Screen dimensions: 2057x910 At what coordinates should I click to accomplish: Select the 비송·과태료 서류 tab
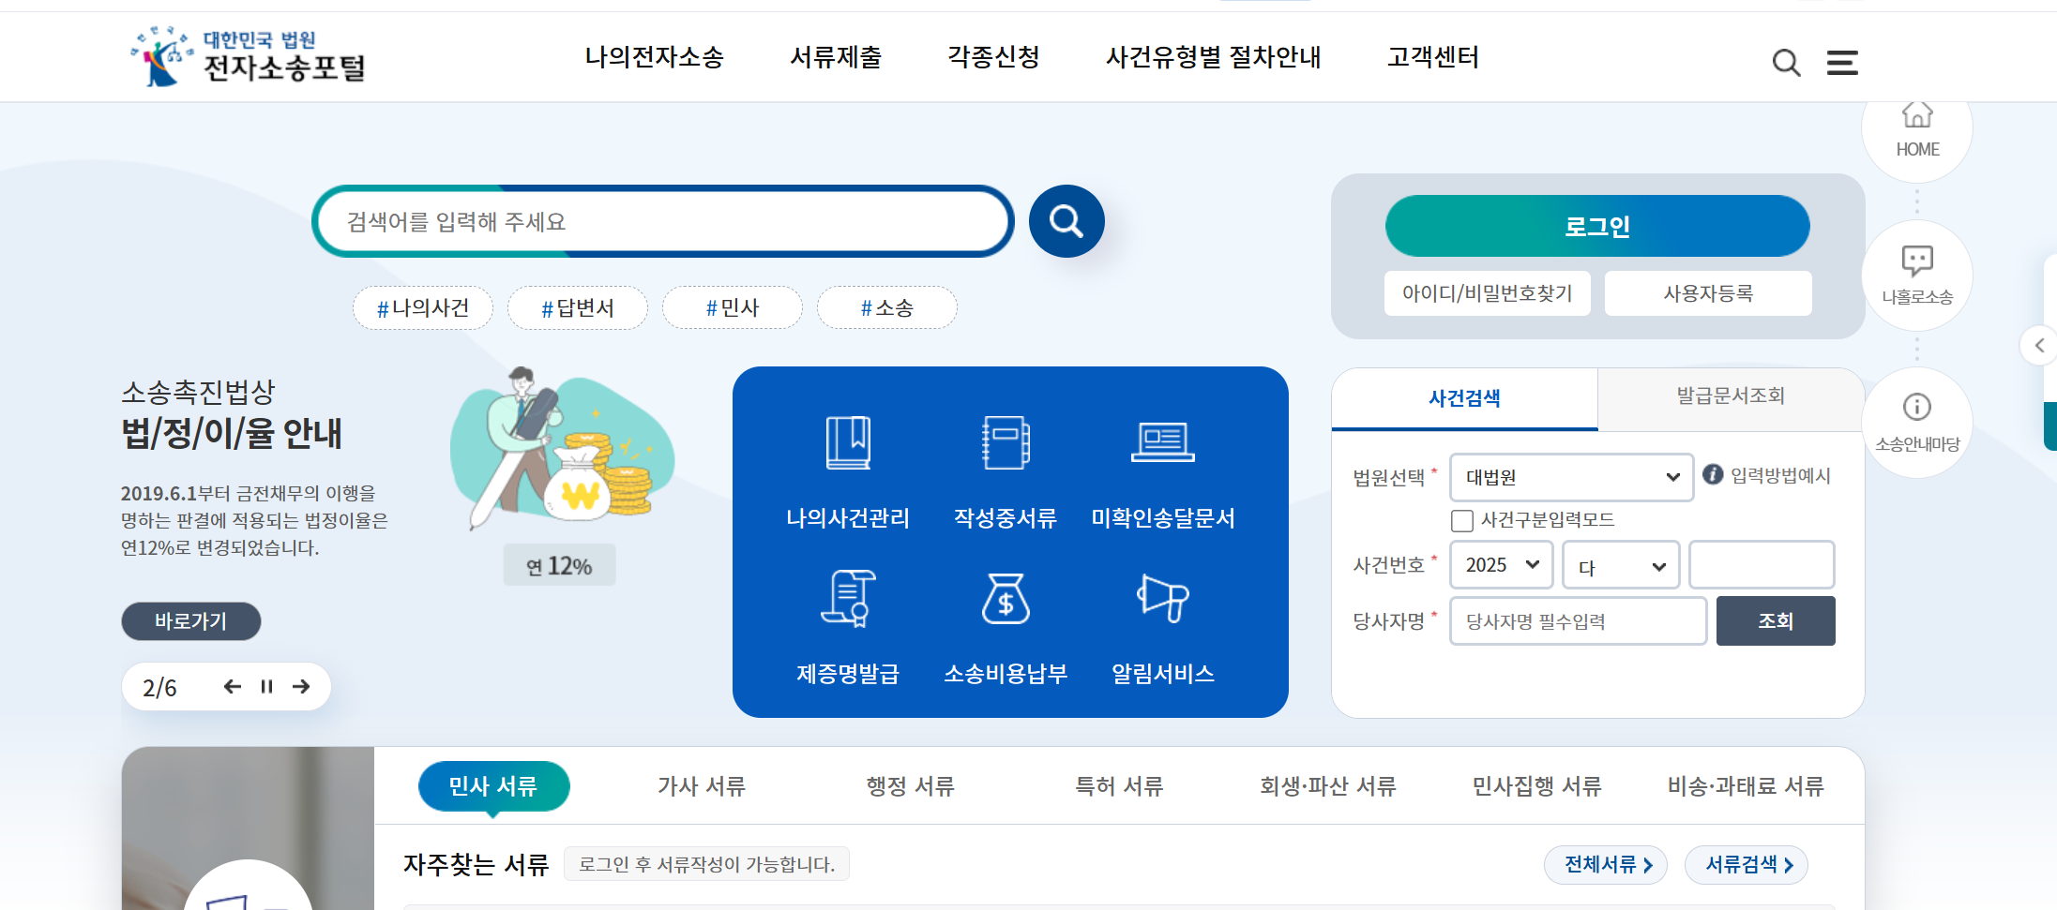[x=1746, y=785]
